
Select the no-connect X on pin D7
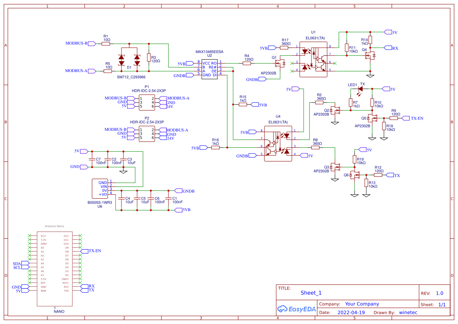click(80, 255)
